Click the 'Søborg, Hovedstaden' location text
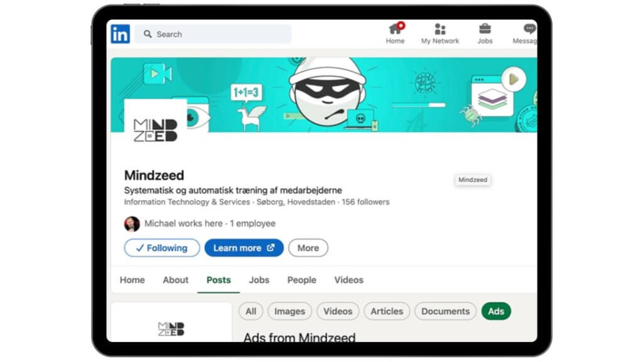This screenshot has height=362, width=643. point(296,202)
